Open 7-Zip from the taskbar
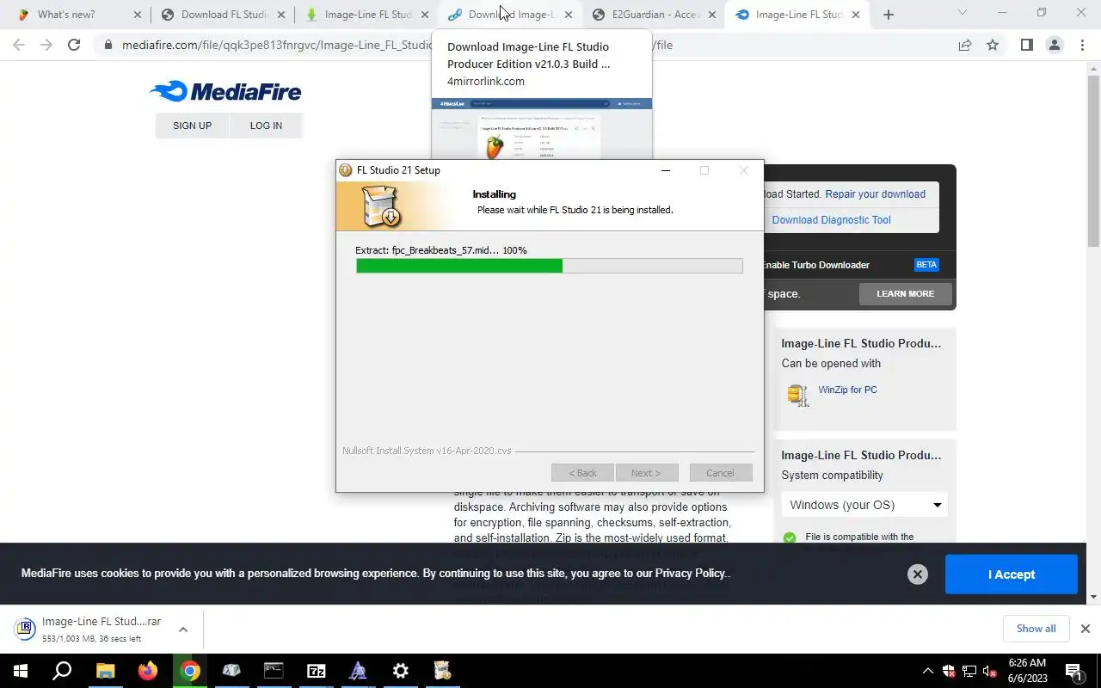 [316, 671]
